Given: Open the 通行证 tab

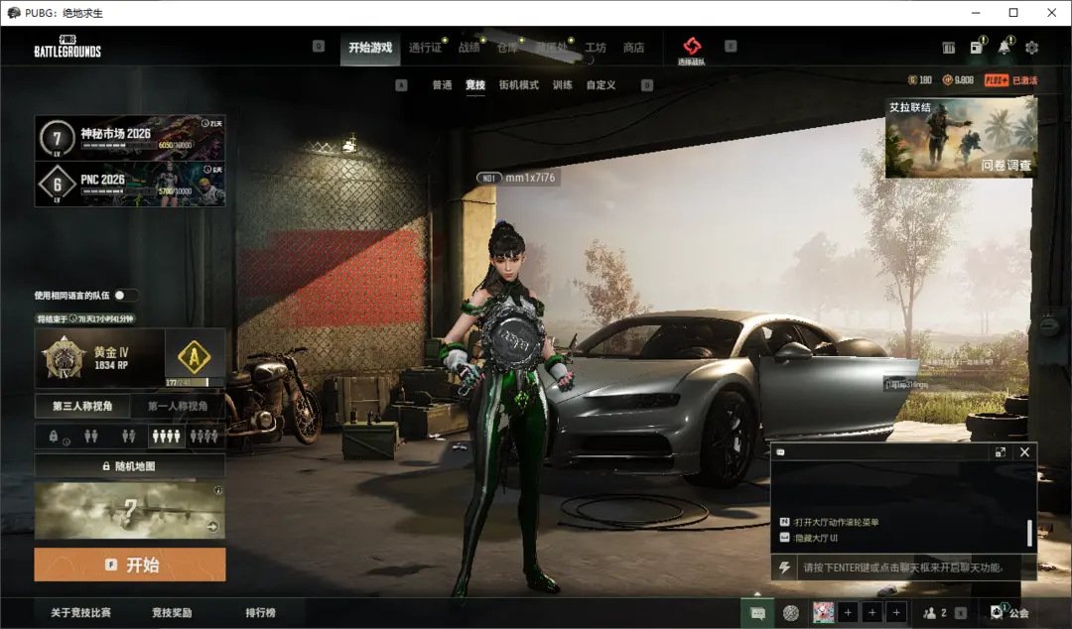Looking at the screenshot, I should tap(425, 48).
